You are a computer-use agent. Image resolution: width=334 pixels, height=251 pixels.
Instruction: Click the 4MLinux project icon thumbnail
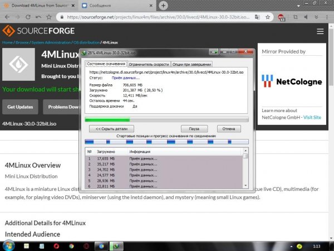pos(18,64)
